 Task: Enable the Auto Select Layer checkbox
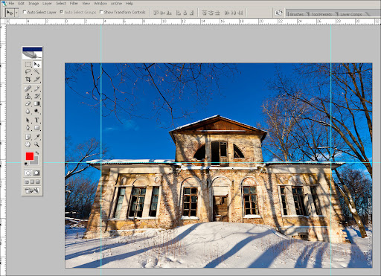click(25, 12)
